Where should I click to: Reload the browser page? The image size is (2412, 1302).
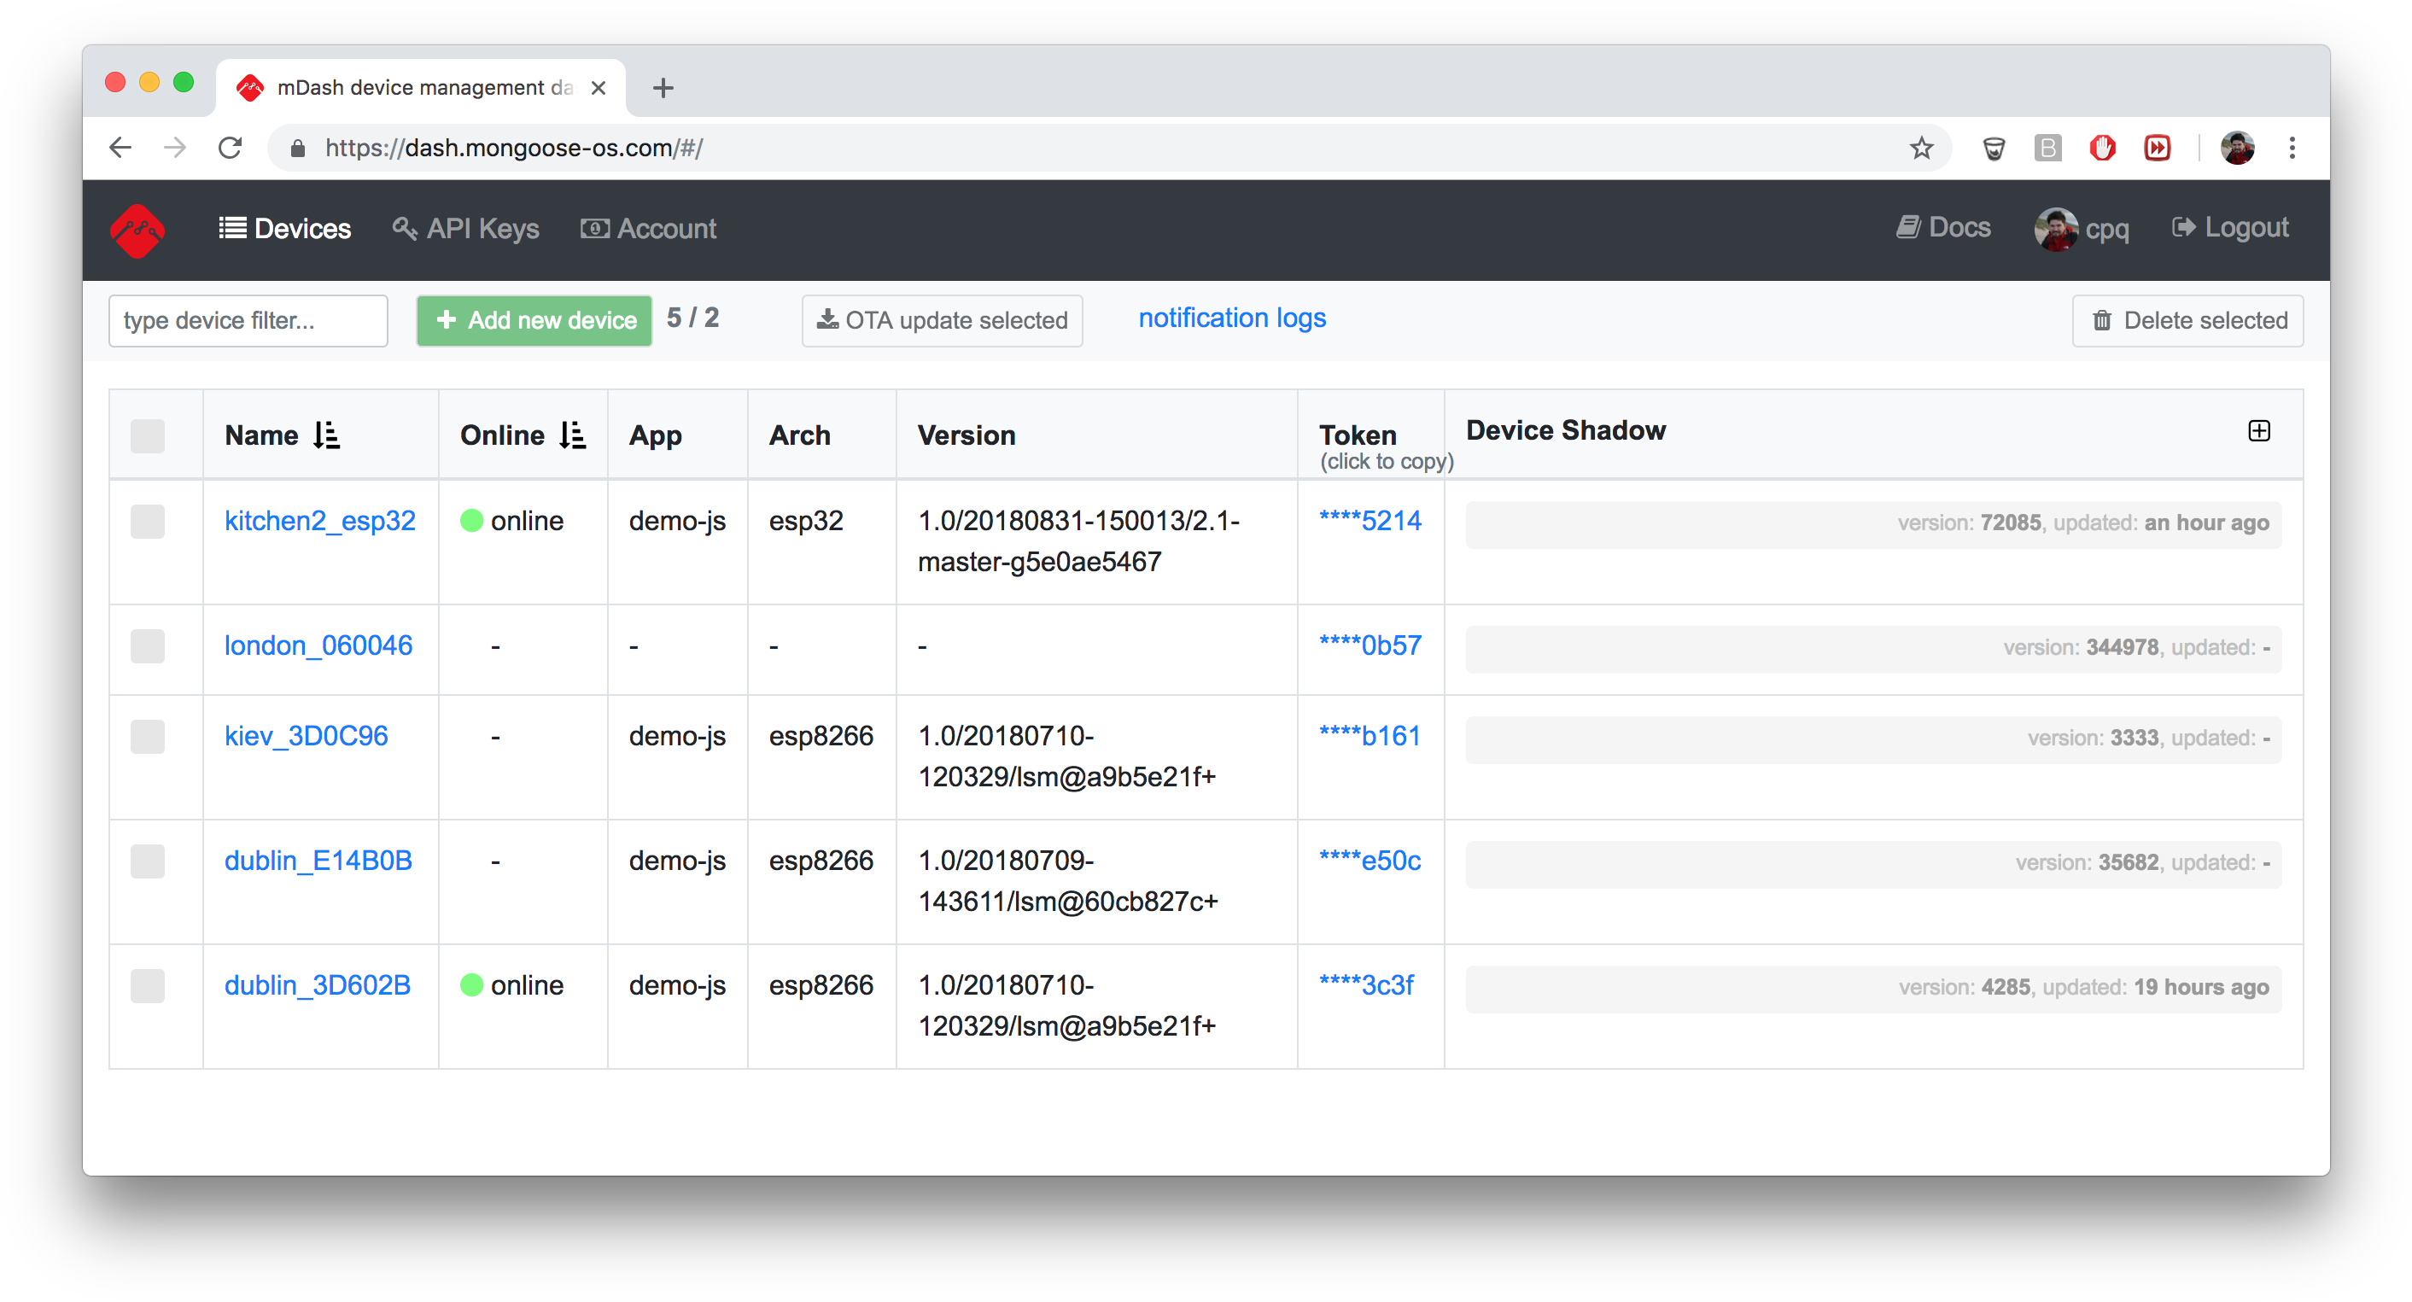230,148
